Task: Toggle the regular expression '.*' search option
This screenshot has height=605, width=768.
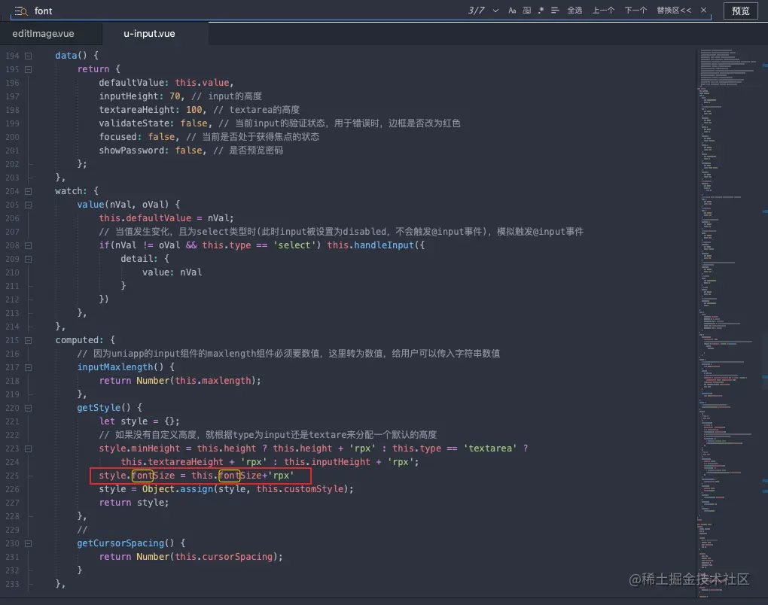Action: pos(541,11)
